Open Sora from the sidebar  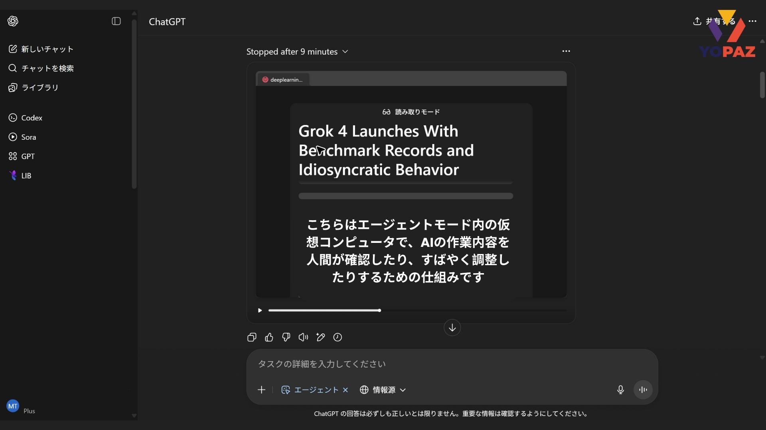22,137
